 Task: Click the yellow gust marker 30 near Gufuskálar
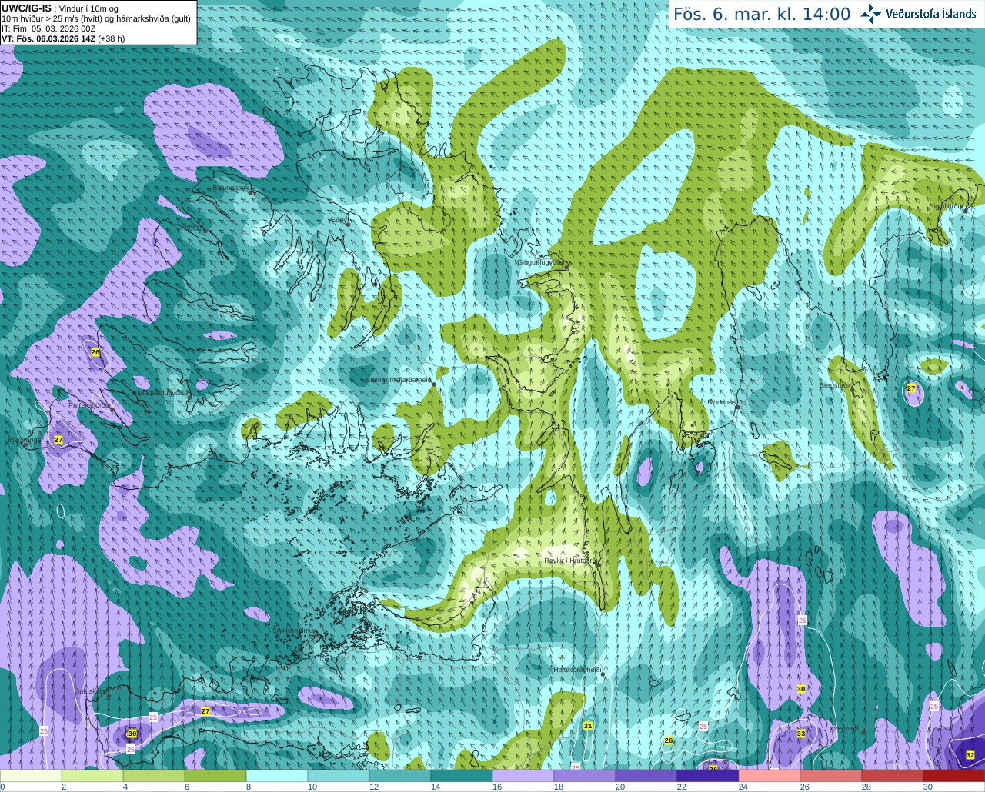(132, 734)
